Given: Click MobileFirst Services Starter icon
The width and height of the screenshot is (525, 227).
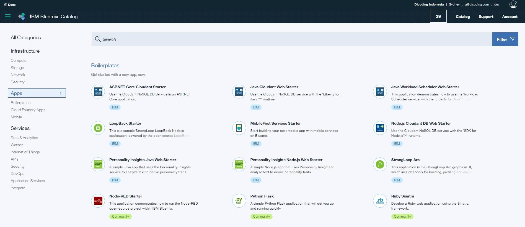Looking at the screenshot, I should coord(239,128).
